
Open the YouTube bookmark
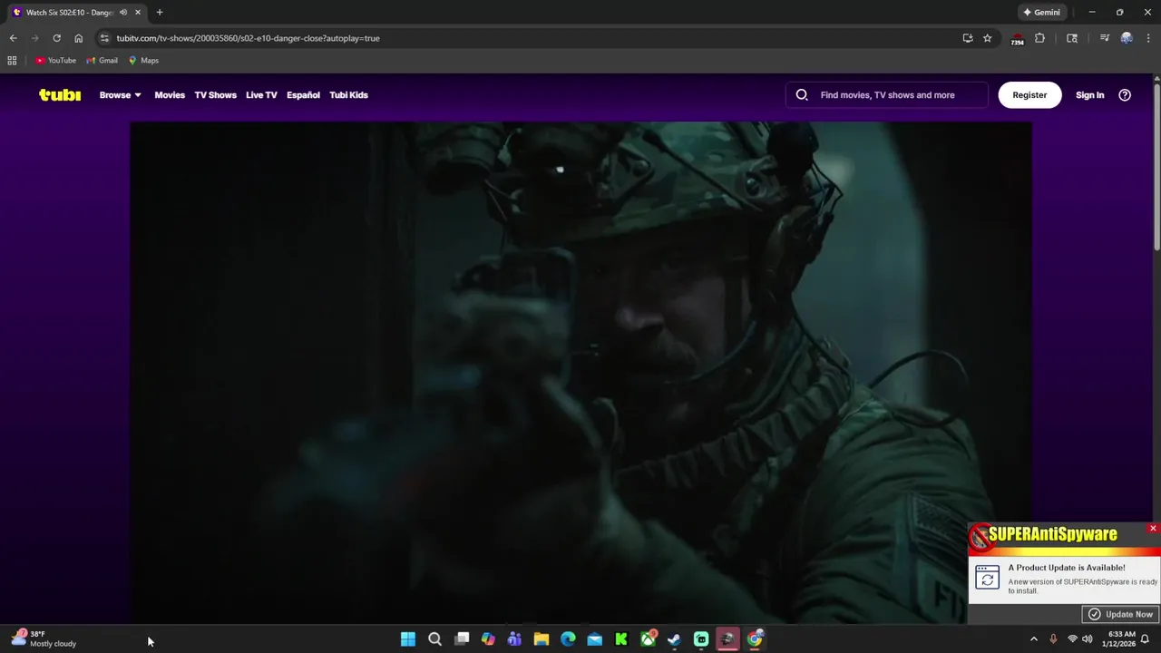tap(56, 61)
